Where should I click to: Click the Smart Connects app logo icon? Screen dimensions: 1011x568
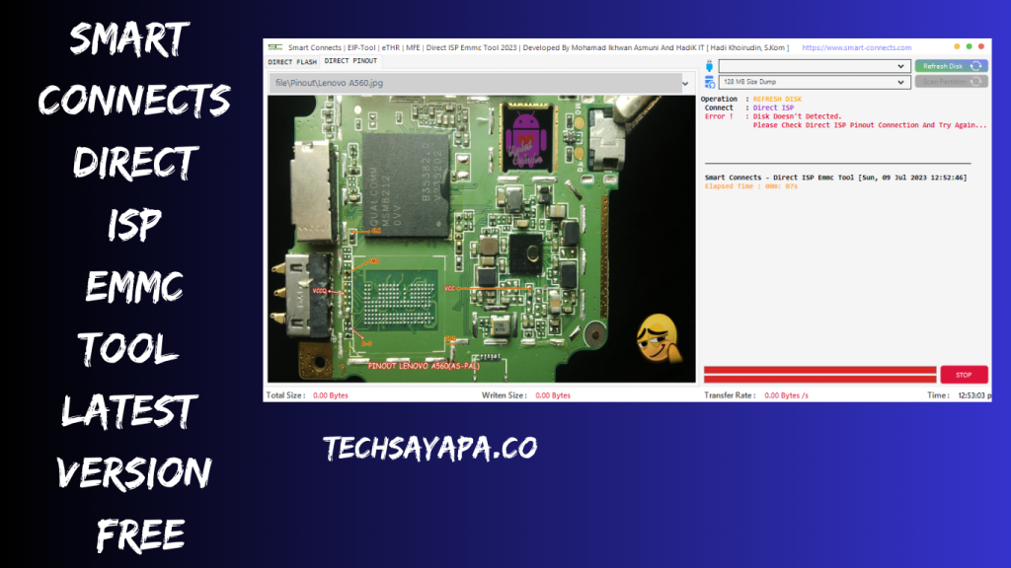pos(275,47)
